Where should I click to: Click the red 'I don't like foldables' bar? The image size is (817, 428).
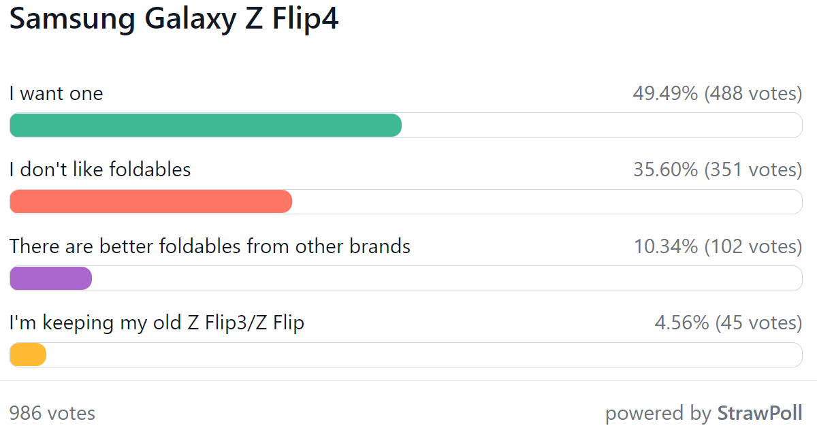coord(150,201)
